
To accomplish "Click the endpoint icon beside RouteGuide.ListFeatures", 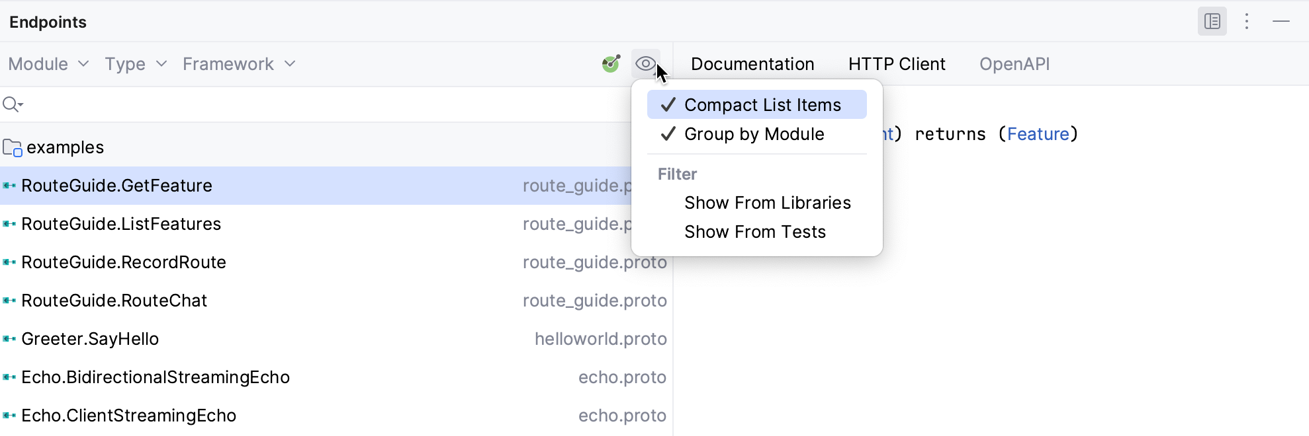I will [x=9, y=224].
